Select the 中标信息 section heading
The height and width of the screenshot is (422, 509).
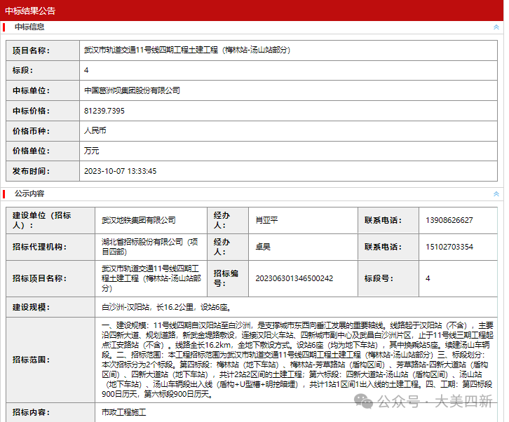(x=29, y=27)
